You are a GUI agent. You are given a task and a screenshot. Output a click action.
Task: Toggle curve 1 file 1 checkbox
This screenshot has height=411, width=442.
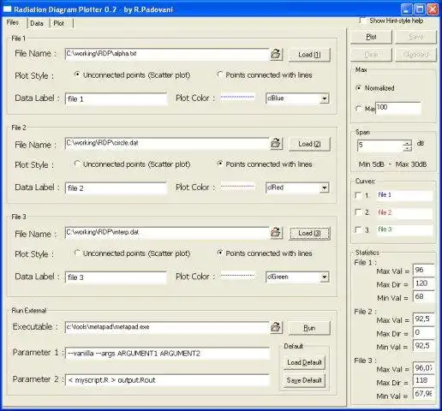(x=358, y=195)
